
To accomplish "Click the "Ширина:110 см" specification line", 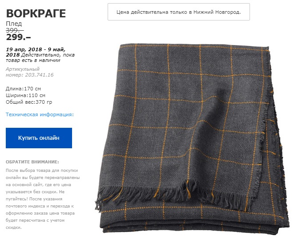I will (x=25, y=95).
